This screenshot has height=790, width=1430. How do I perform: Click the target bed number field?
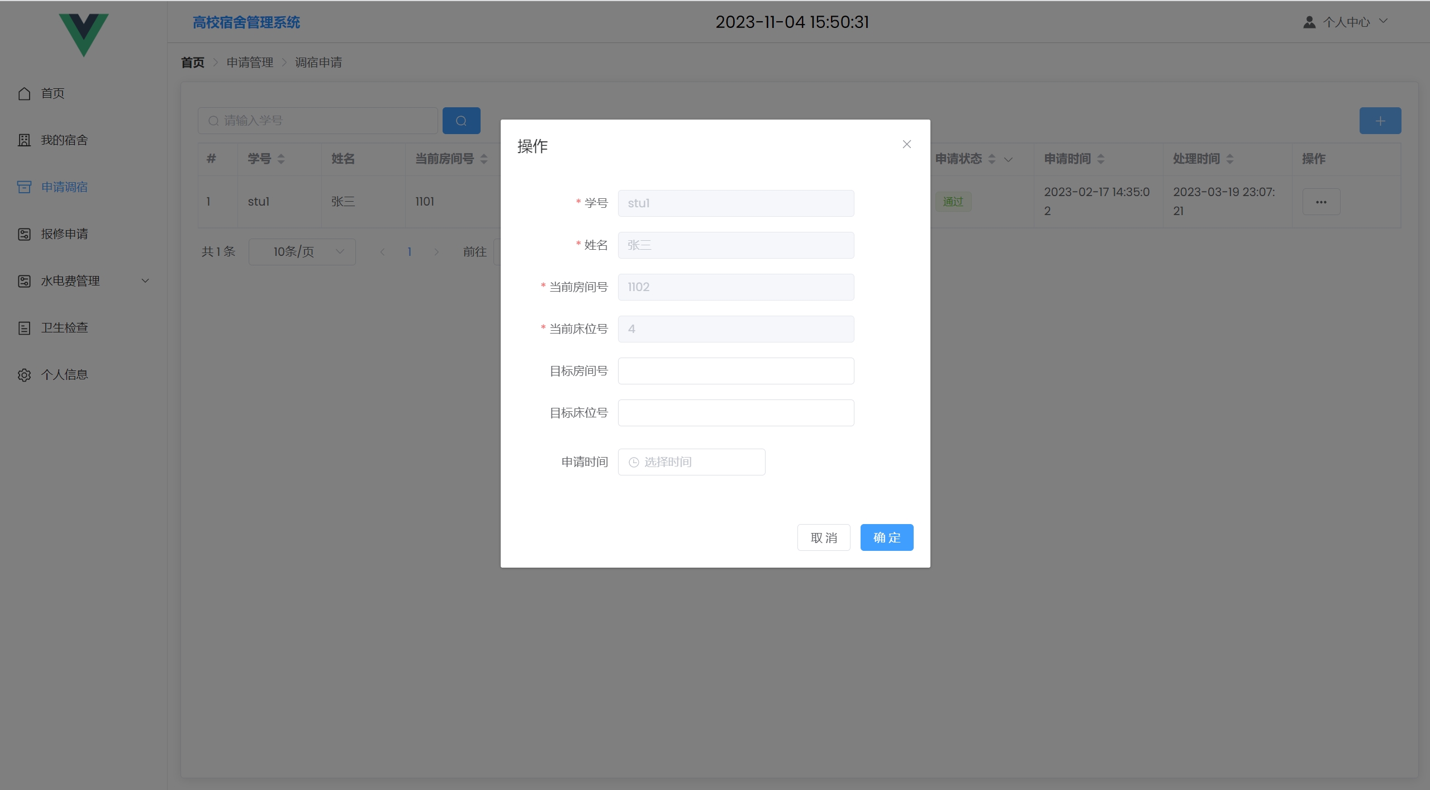735,413
